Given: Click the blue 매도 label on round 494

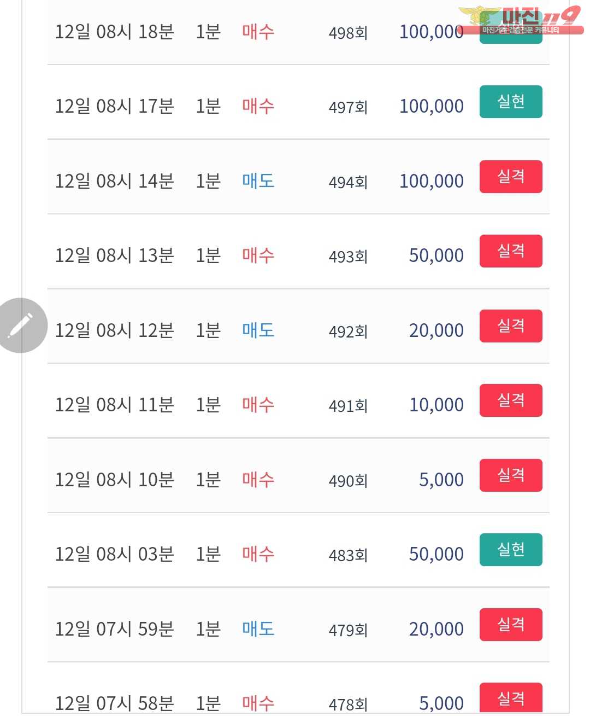Looking at the screenshot, I should pyautogui.click(x=258, y=181).
